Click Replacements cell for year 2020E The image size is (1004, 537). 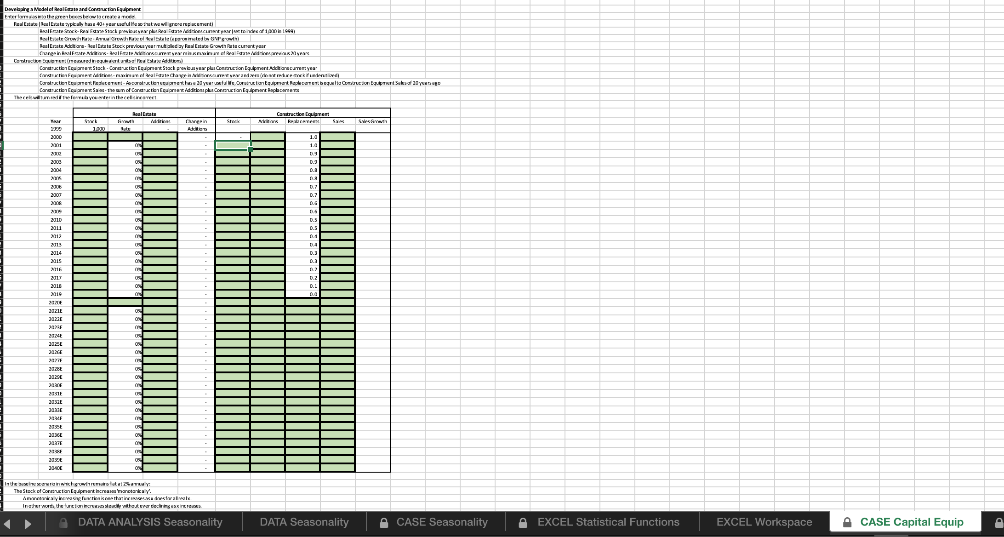click(x=302, y=303)
